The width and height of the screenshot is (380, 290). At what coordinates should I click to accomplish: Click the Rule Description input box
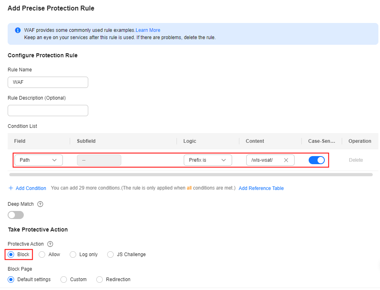point(48,111)
